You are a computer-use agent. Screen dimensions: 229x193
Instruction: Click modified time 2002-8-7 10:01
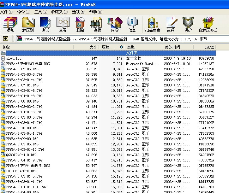177,64
